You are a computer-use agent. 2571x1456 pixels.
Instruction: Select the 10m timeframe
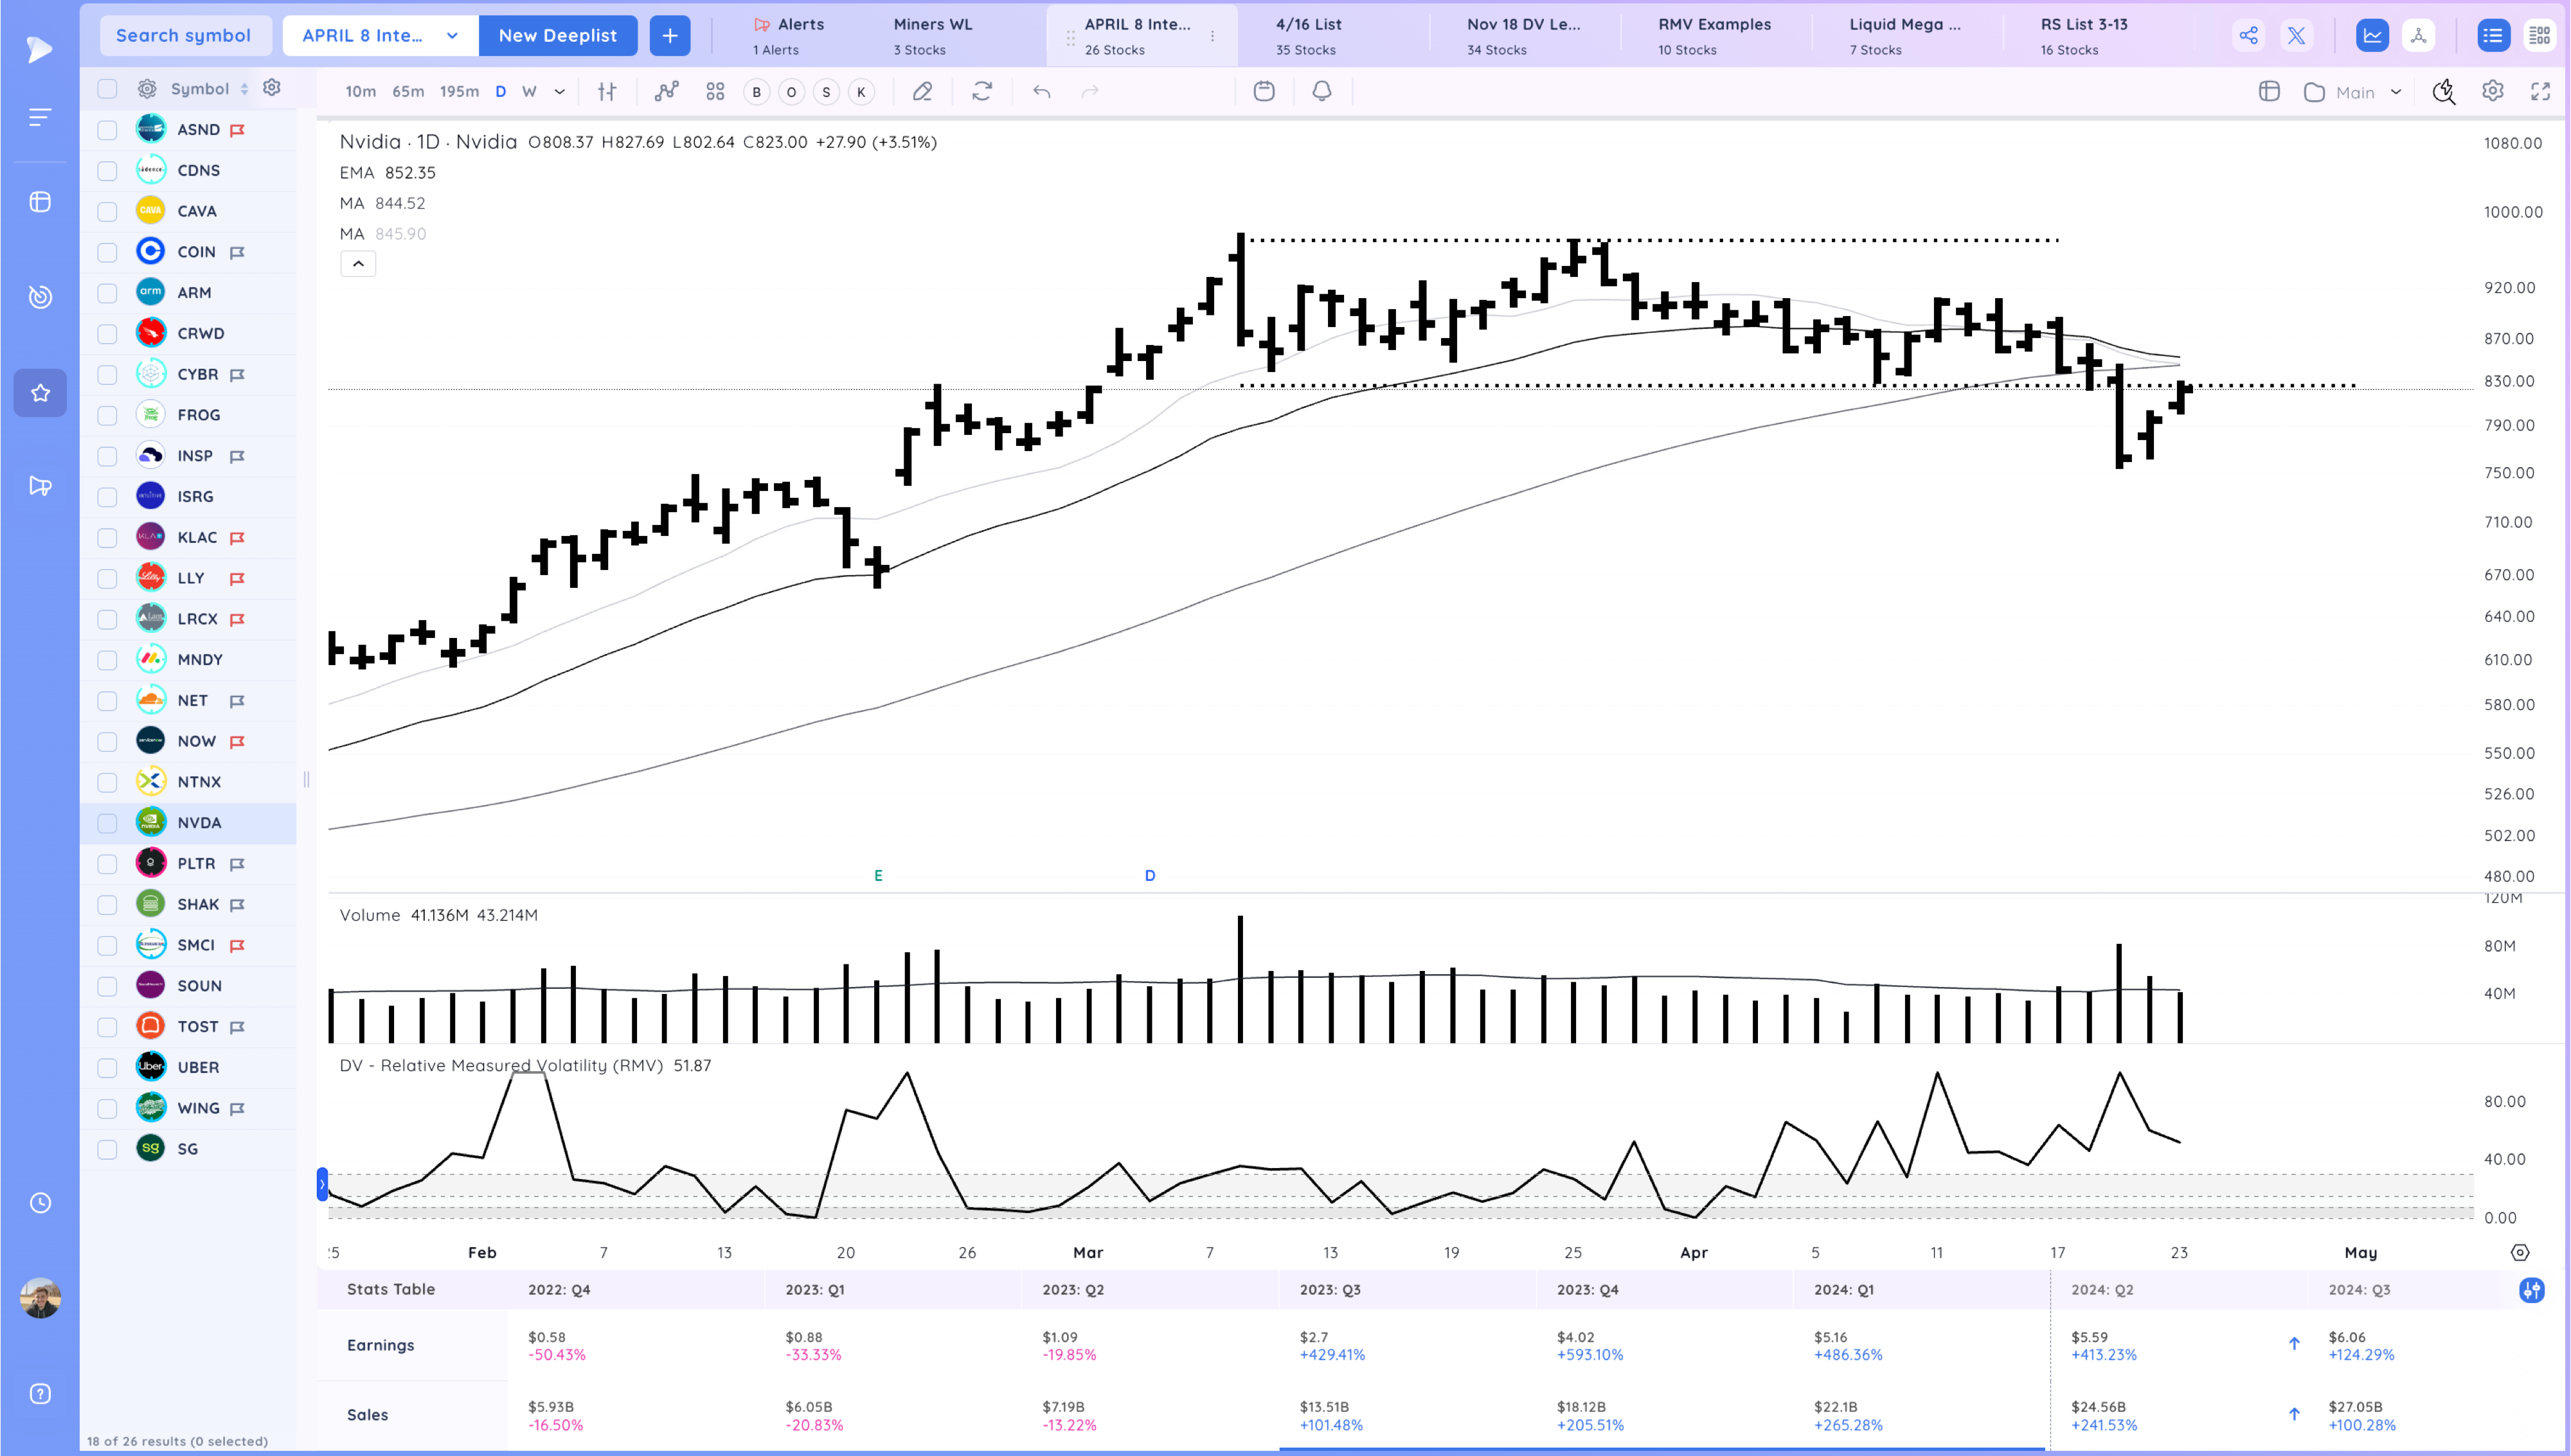(361, 92)
